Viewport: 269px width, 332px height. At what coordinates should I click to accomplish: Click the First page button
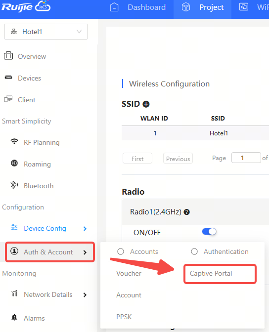(x=137, y=159)
